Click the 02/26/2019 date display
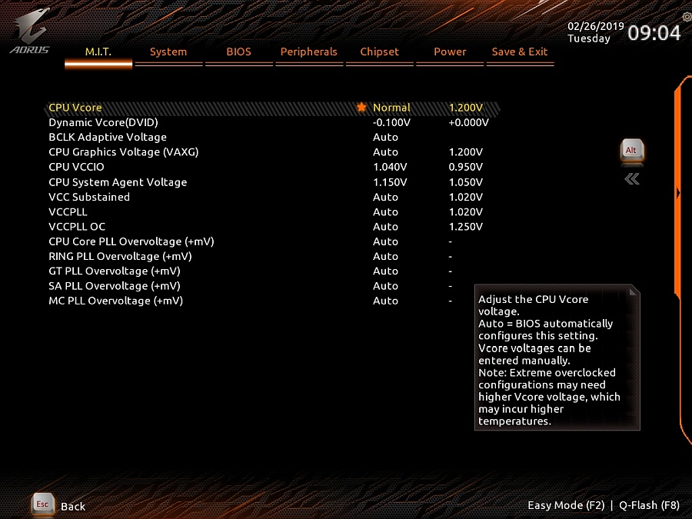This screenshot has height=519, width=692. (x=595, y=26)
